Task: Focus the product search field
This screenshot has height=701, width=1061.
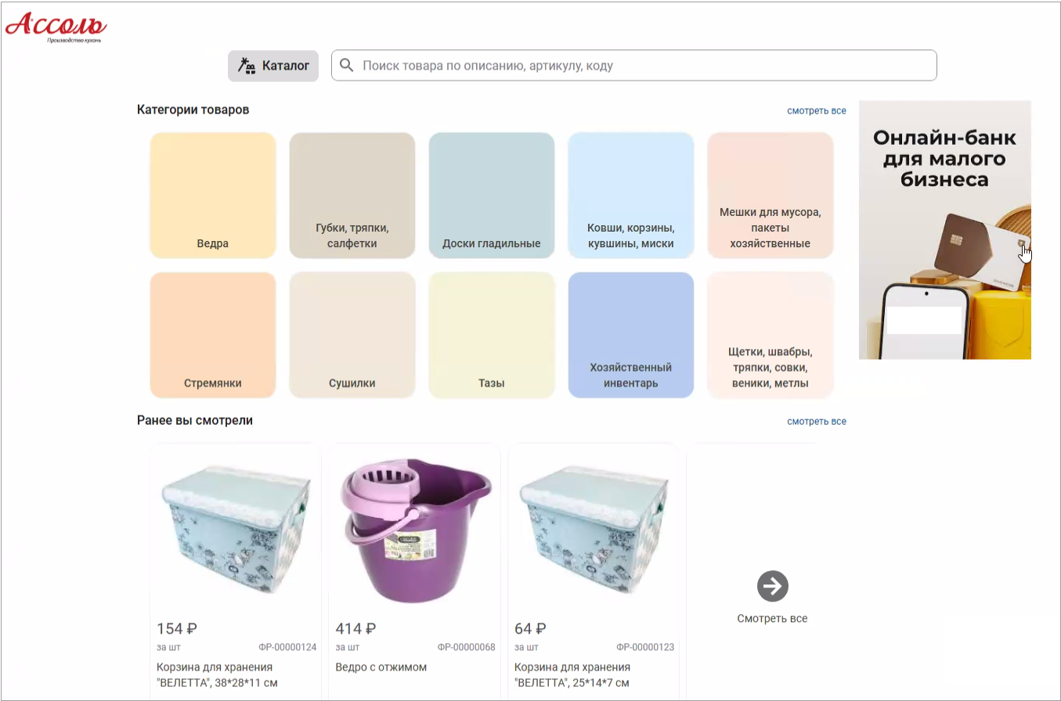Action: click(642, 66)
